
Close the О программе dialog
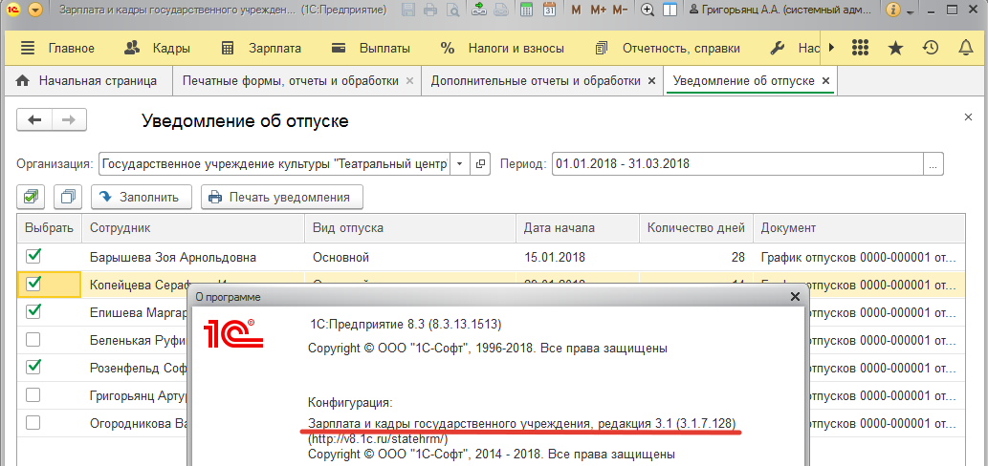[x=795, y=296]
